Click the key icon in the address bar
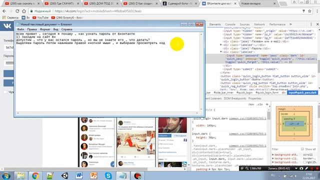Screen dimensions: 320x180 tap(303, 11)
